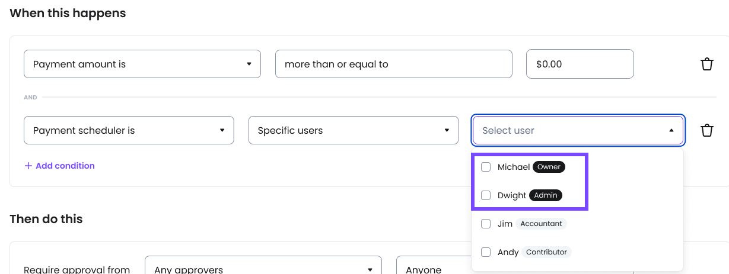Open the Any approvers dropdown

[263, 269]
